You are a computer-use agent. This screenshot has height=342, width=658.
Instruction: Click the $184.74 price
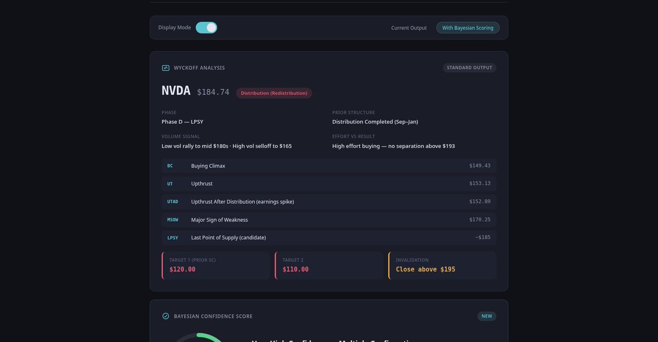pyautogui.click(x=213, y=92)
